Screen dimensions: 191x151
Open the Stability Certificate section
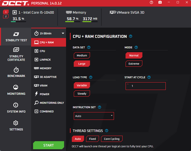(16, 54)
